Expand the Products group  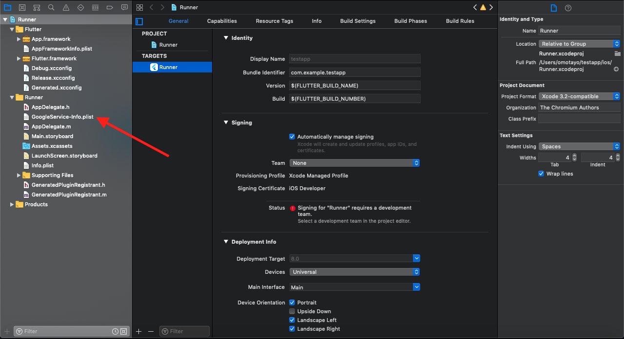[x=12, y=204]
